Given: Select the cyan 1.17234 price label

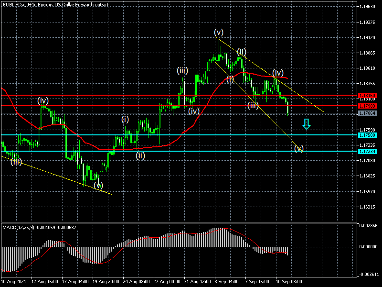Looking at the screenshot, I should [368, 151].
